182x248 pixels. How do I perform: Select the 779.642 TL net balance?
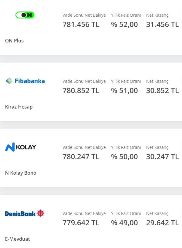pos(81,223)
